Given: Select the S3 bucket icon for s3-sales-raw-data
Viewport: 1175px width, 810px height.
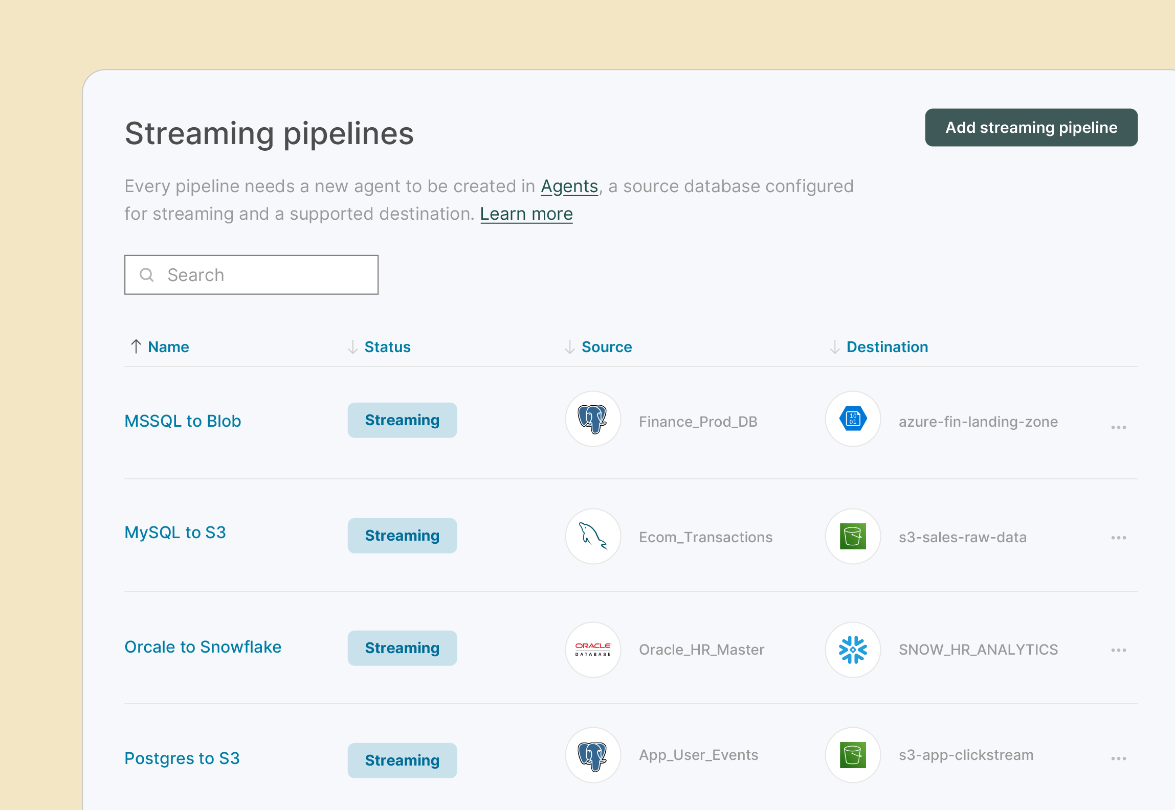Looking at the screenshot, I should (x=853, y=536).
